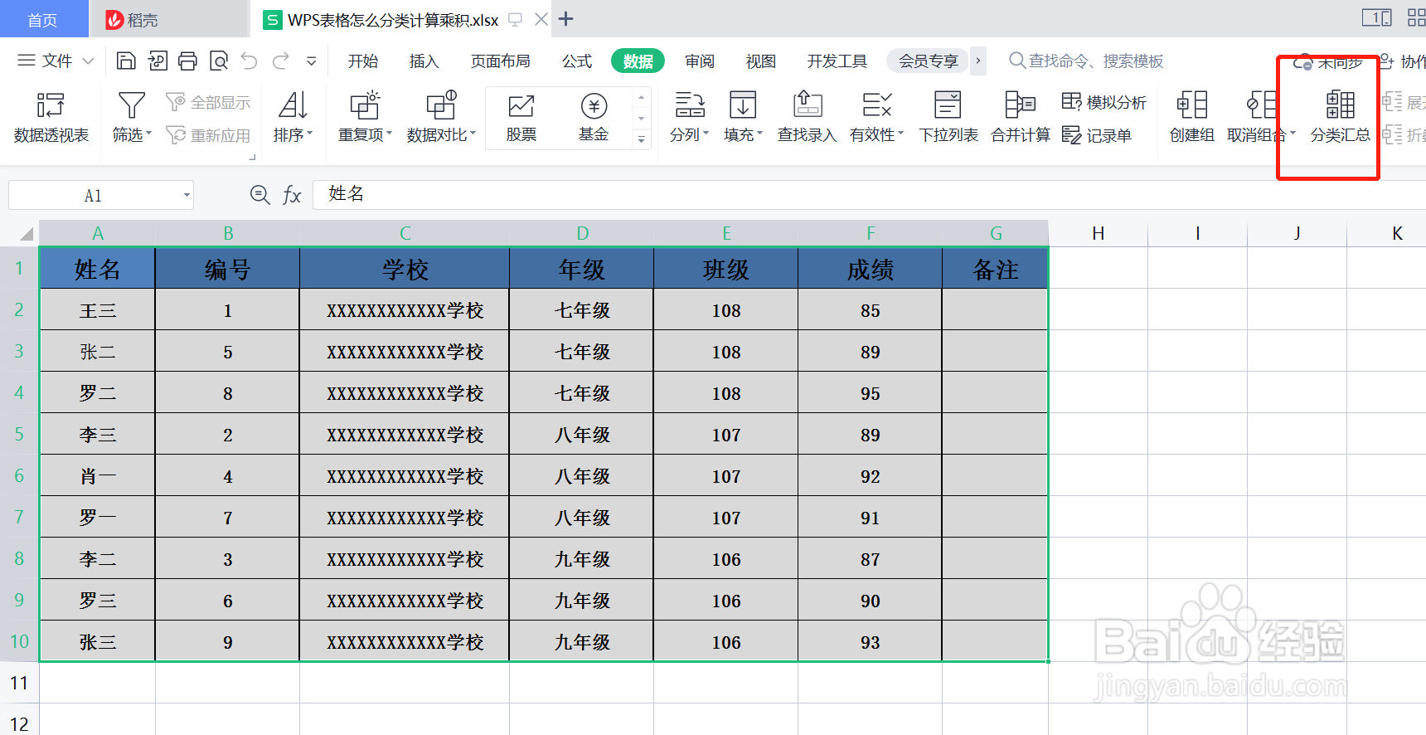Open the 视图 tab
1426x735 pixels.
click(761, 61)
